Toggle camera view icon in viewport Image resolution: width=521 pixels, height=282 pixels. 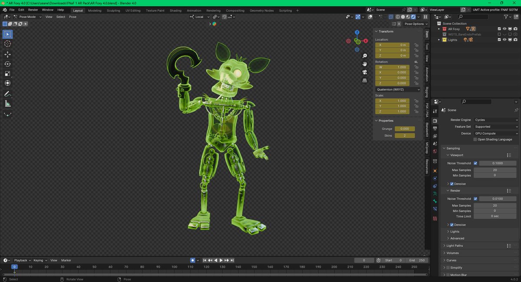[365, 72]
